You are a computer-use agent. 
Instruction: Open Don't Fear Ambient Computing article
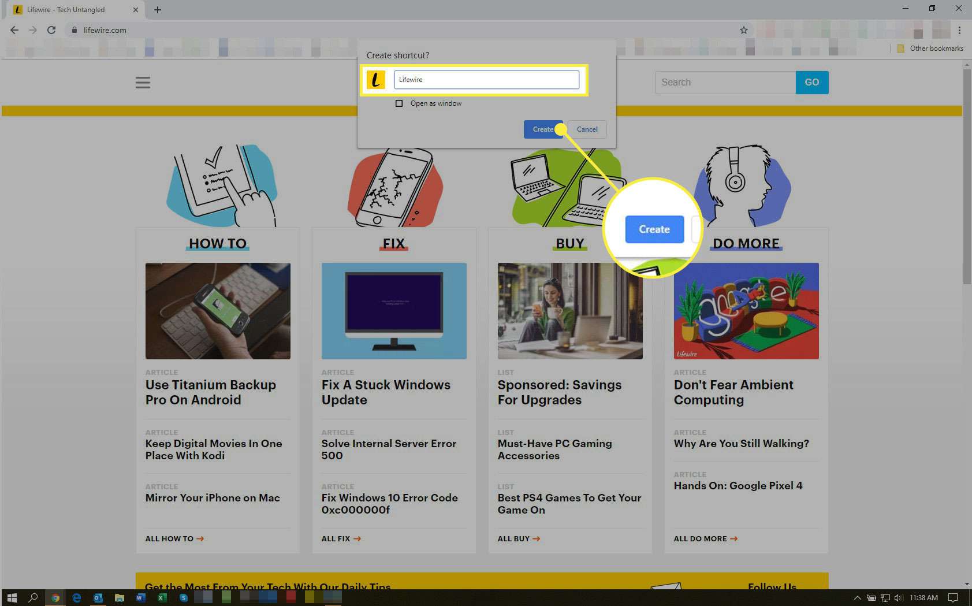[733, 392]
